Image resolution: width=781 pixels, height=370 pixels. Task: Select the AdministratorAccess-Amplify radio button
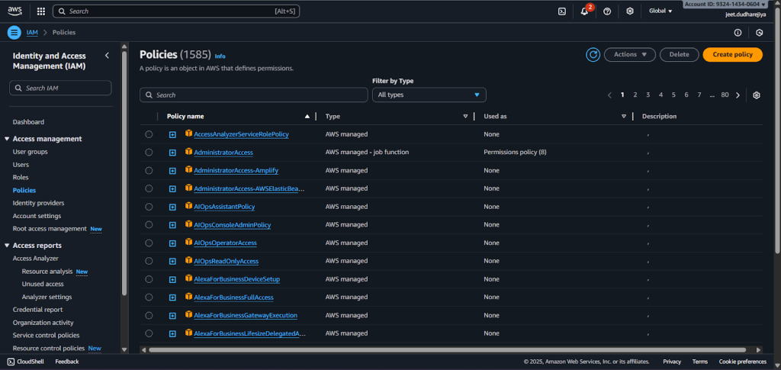[x=149, y=170]
